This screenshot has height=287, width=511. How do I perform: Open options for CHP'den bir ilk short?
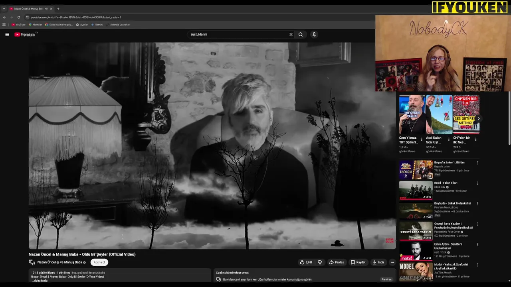pyautogui.click(x=476, y=140)
